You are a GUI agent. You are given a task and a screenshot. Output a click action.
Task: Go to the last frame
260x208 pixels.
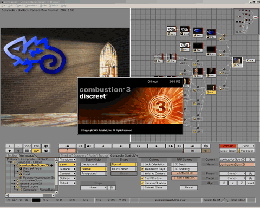pyautogui.click(x=192, y=146)
